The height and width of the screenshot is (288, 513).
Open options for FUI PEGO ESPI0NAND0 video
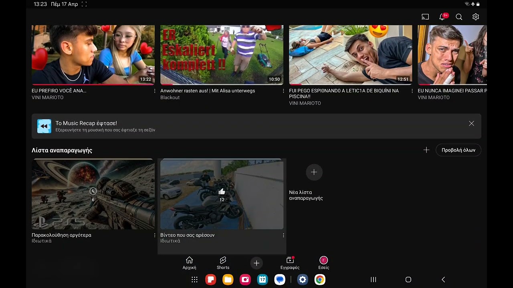(412, 91)
